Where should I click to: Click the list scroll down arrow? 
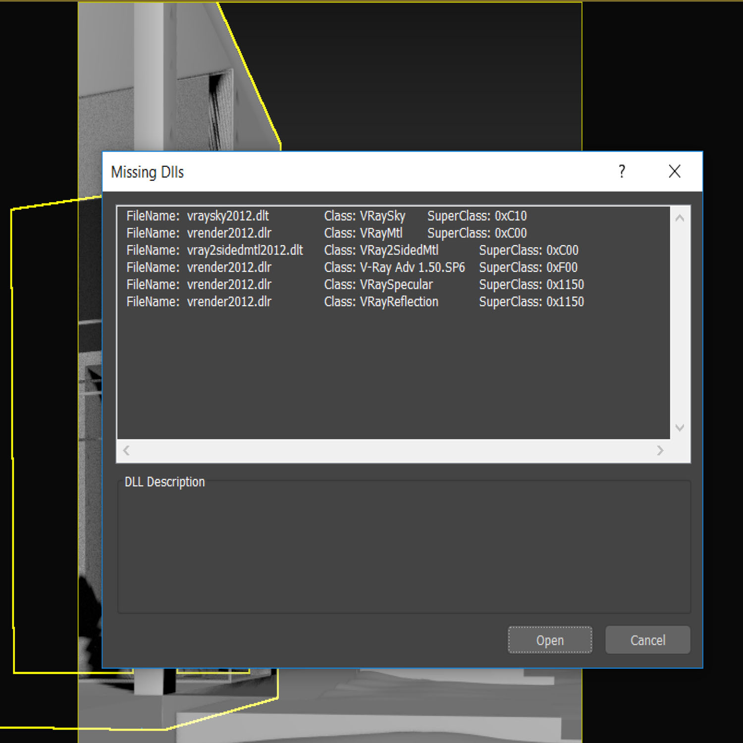coord(680,427)
